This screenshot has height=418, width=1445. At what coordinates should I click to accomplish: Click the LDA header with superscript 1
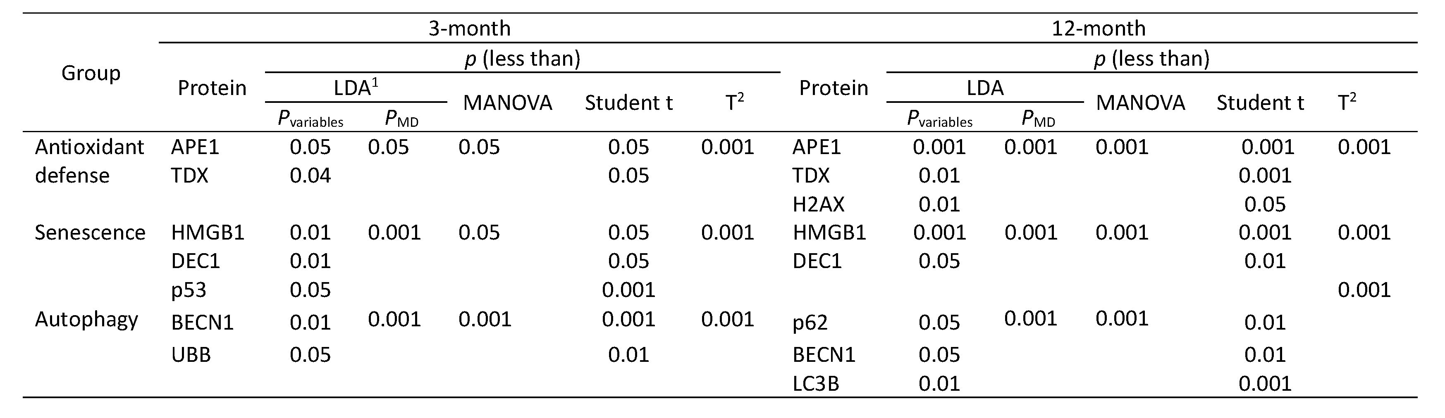(355, 88)
